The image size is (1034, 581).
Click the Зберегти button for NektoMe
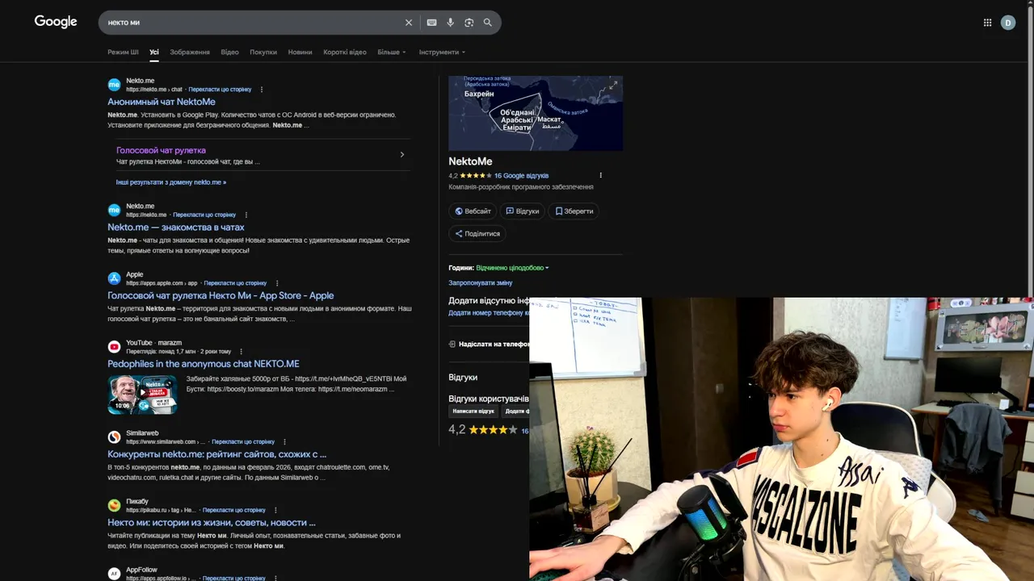tap(574, 211)
